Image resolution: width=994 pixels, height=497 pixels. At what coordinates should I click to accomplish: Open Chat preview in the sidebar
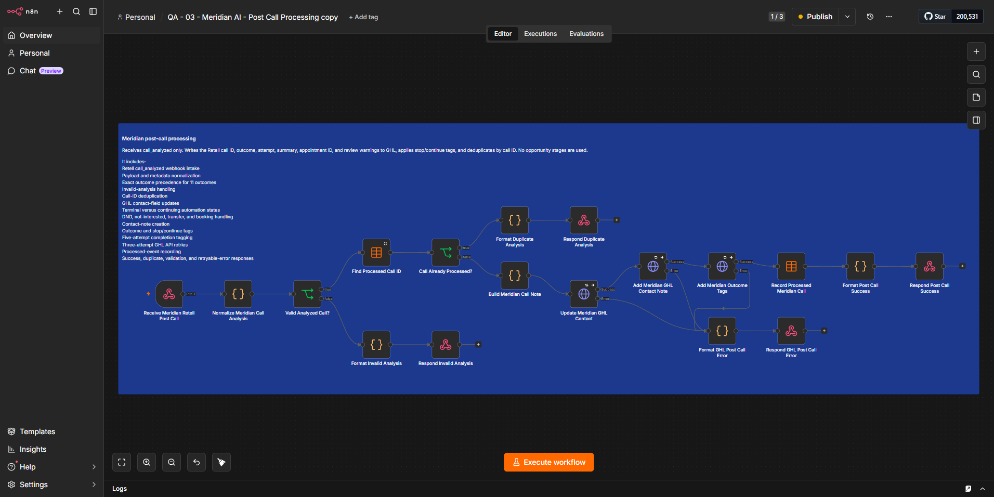pyautogui.click(x=52, y=71)
